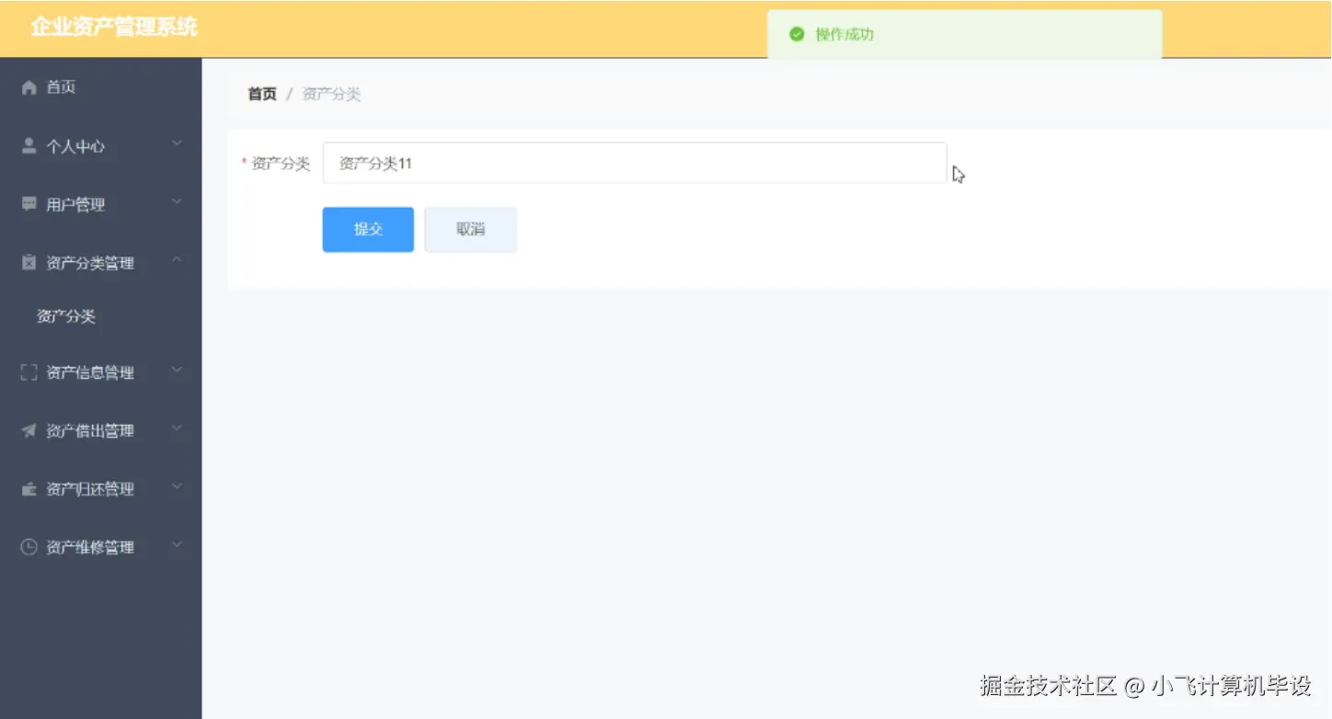Image resolution: width=1332 pixels, height=719 pixels.
Task: Open the 用户管理 menu label
Action: tap(75, 205)
